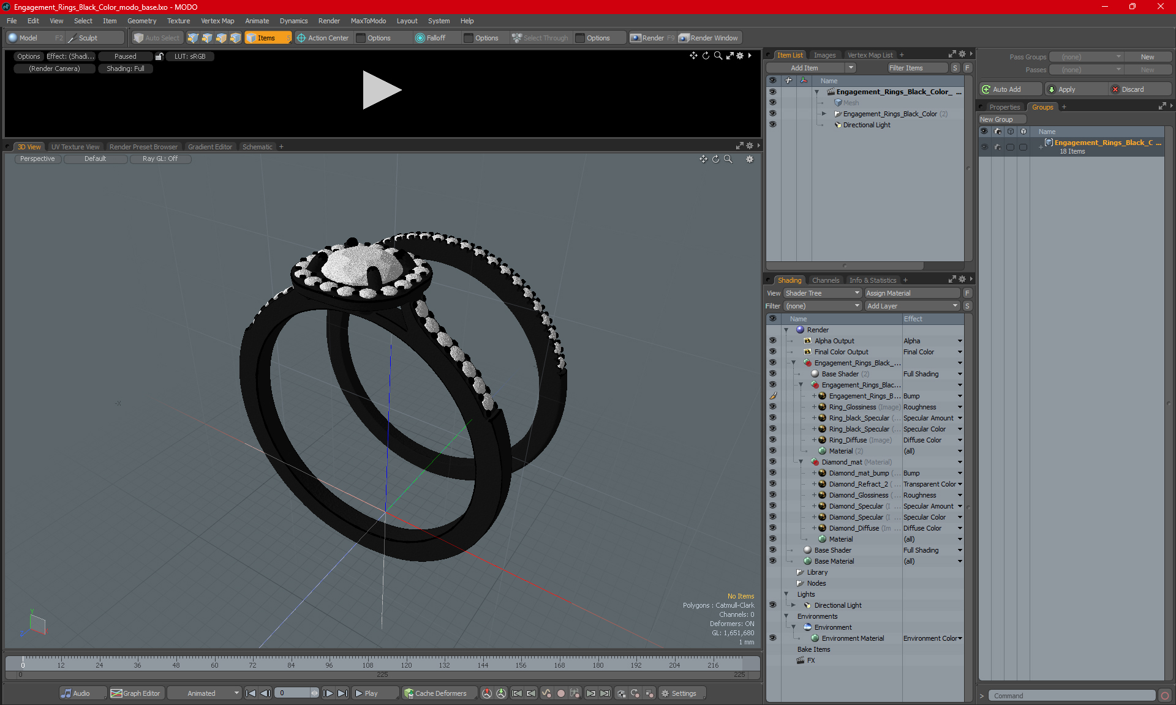
Task: Open the Pass Groups dropdown
Action: coord(1086,57)
